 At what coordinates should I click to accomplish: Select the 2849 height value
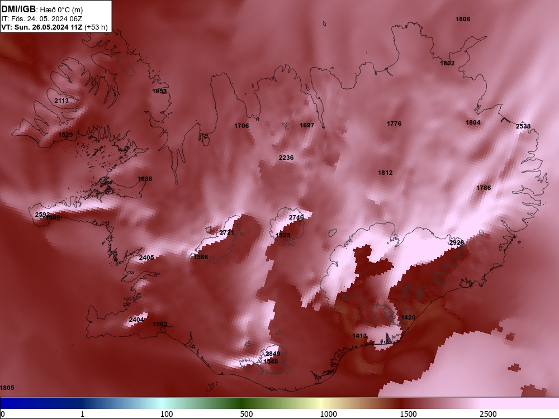(273, 354)
